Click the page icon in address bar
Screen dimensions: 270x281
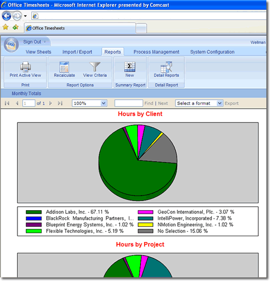[35, 16]
